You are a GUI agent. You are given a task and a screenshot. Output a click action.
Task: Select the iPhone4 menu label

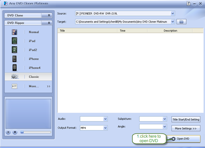[x=34, y=68]
